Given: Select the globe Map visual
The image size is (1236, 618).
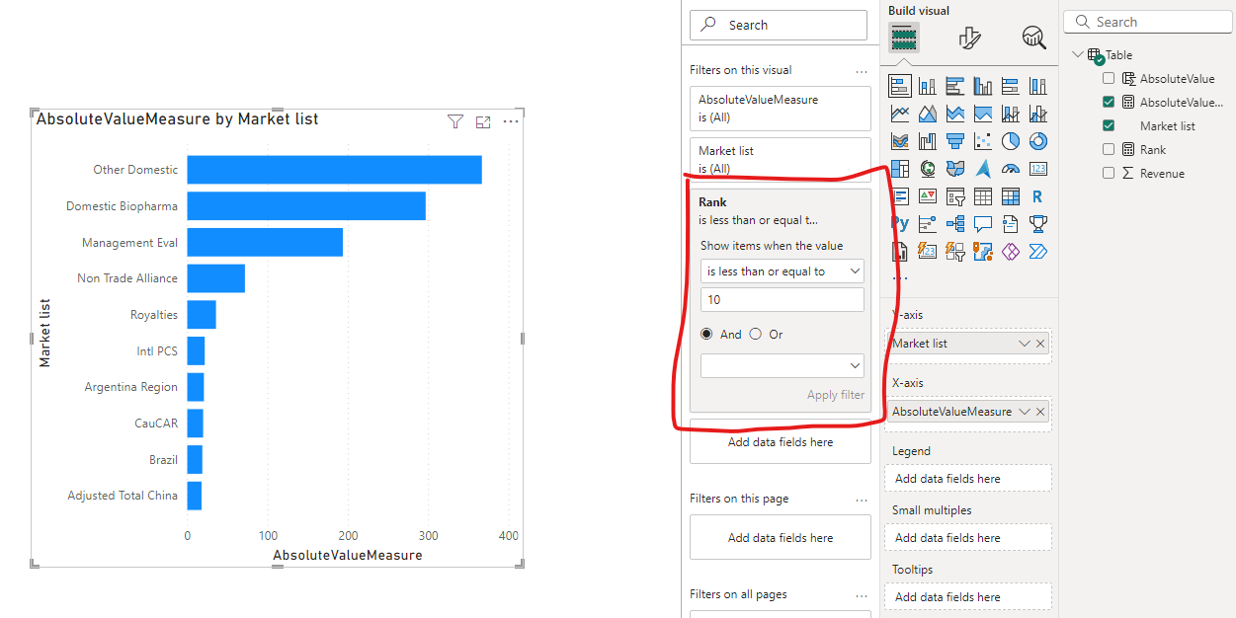Looking at the screenshot, I should point(927,169).
